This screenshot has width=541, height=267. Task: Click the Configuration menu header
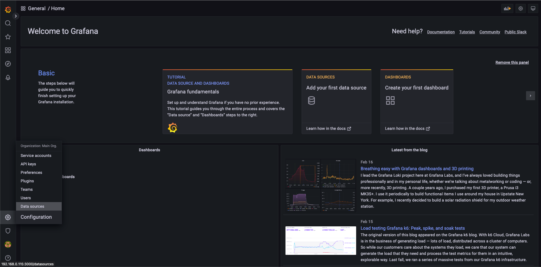(39, 217)
